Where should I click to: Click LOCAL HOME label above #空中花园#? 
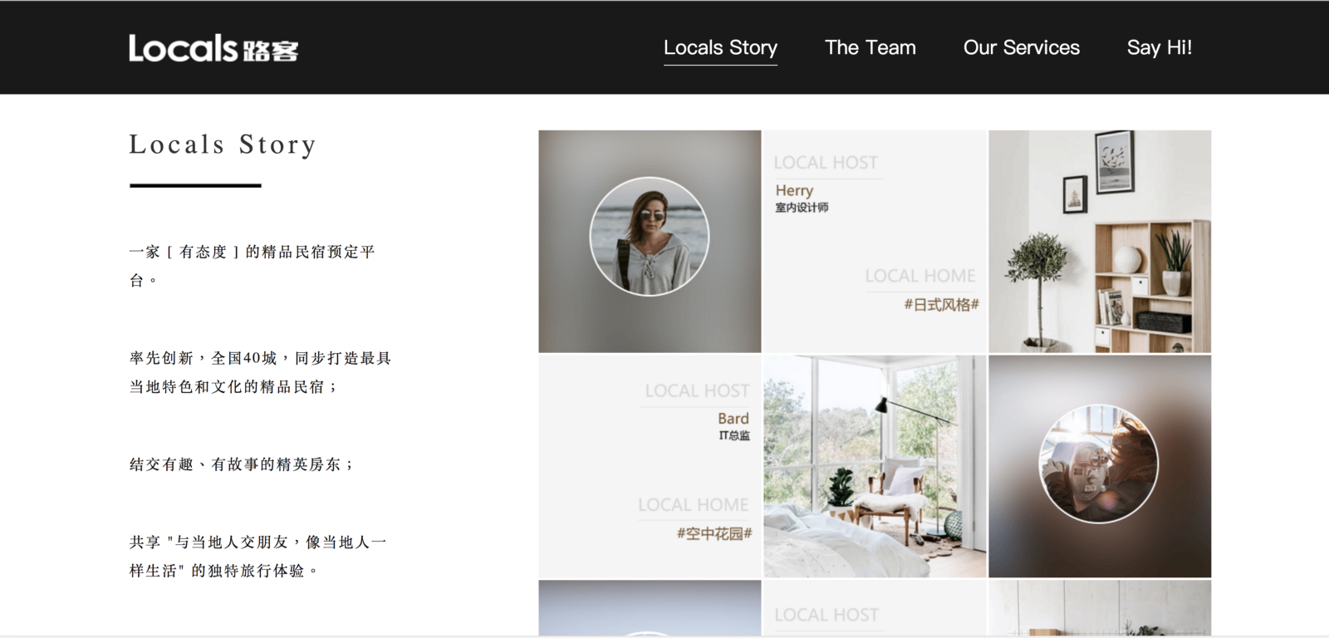(x=693, y=505)
